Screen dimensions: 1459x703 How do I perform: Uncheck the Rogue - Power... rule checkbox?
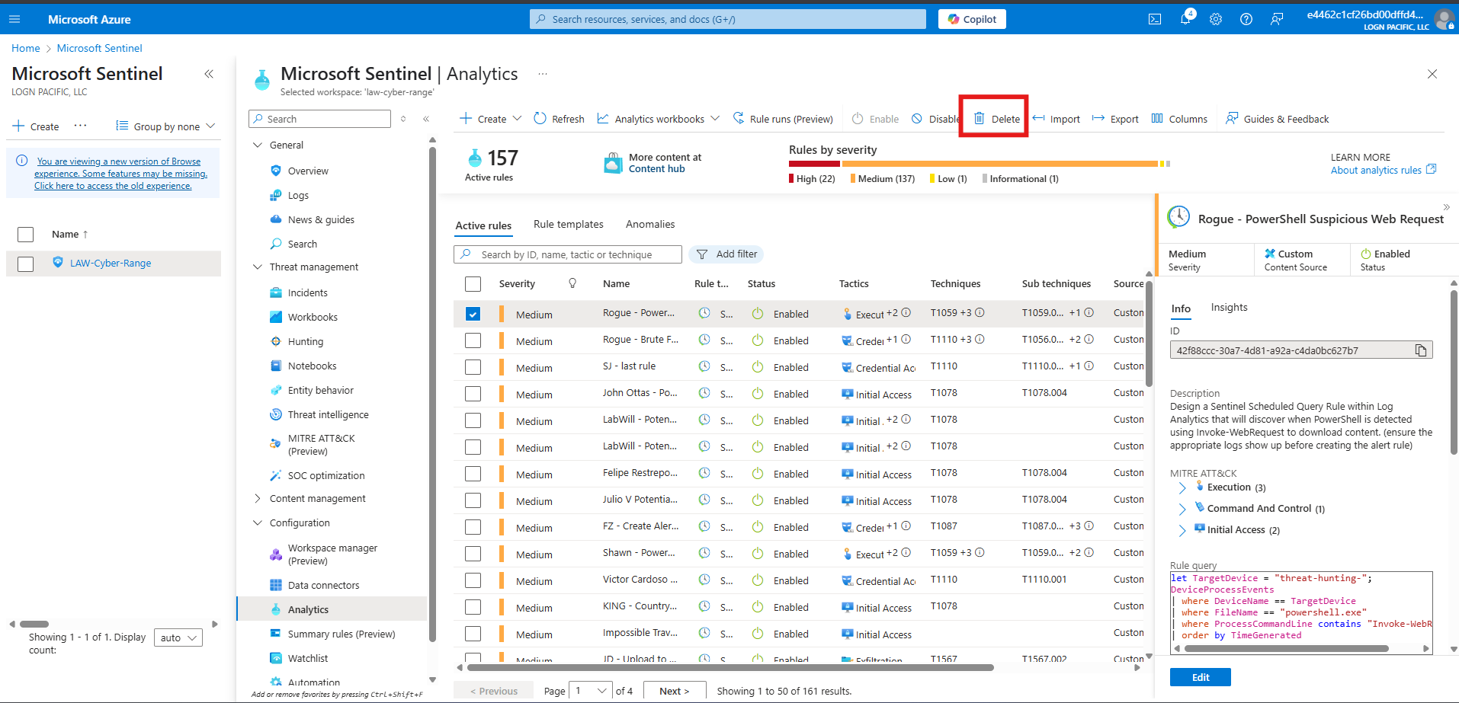(x=473, y=314)
